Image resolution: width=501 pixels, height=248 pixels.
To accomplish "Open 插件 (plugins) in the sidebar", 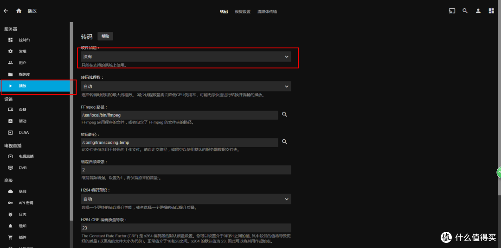I will [x=22, y=237].
